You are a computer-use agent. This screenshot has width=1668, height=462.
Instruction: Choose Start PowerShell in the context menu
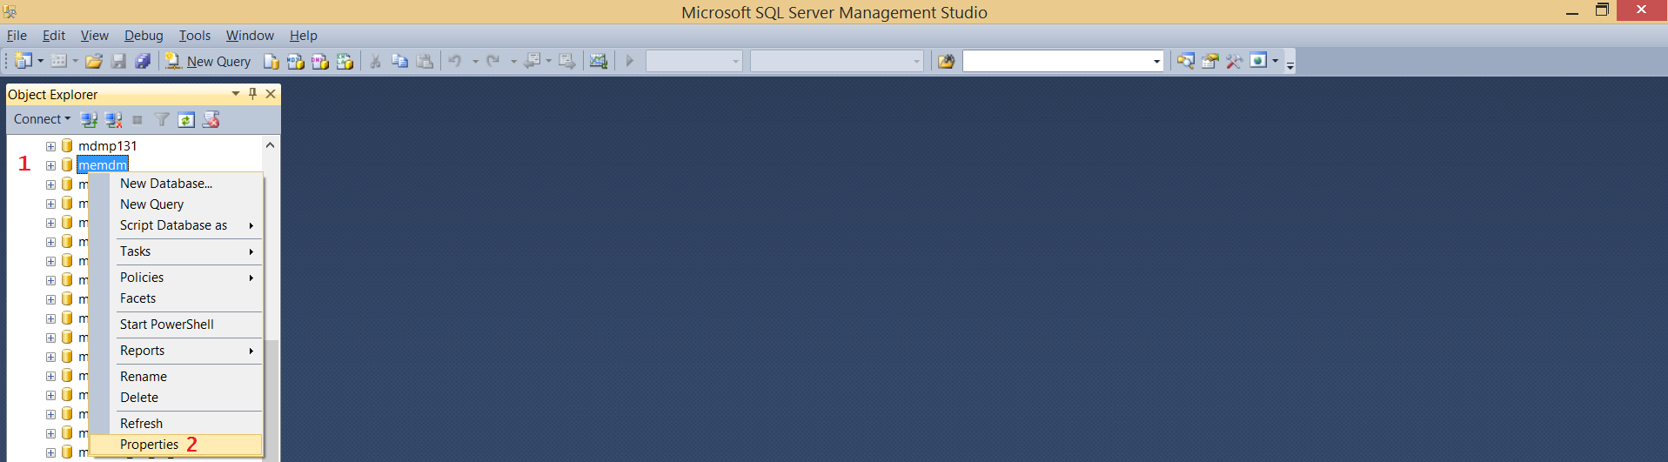167,325
